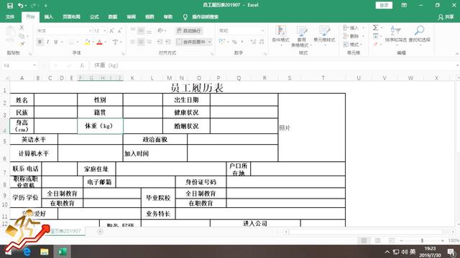The width and height of the screenshot is (460, 258).
Task: Apply percent style number format
Action: (234, 42)
